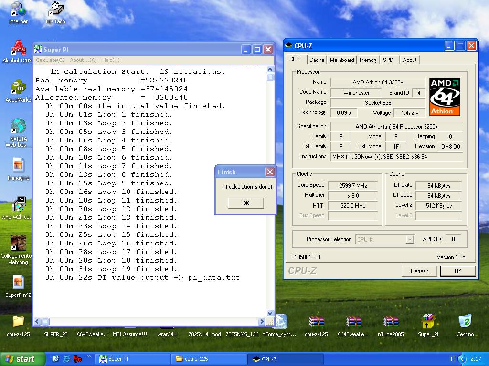
Task: Expand the quick launch overflow chevron
Action: (89, 356)
